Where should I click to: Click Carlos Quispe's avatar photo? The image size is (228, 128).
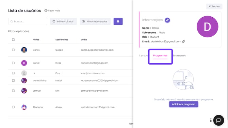[24, 50]
